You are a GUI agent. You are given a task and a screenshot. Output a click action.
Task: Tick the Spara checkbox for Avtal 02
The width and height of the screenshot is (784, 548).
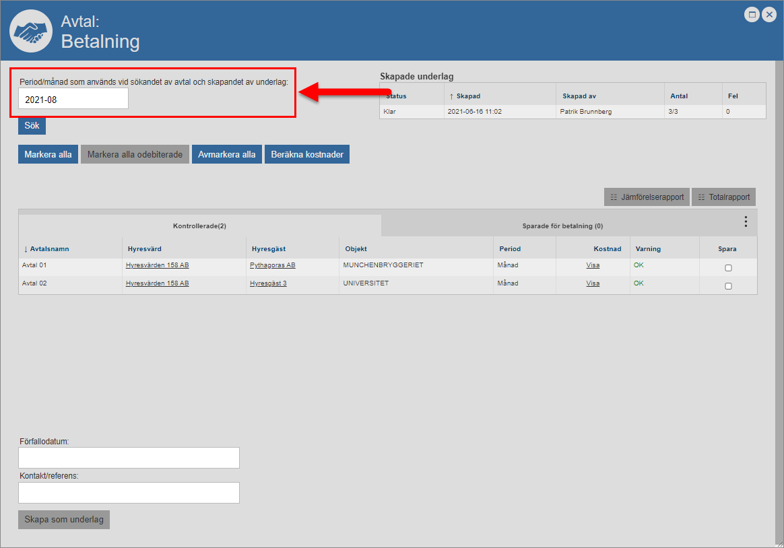click(728, 286)
